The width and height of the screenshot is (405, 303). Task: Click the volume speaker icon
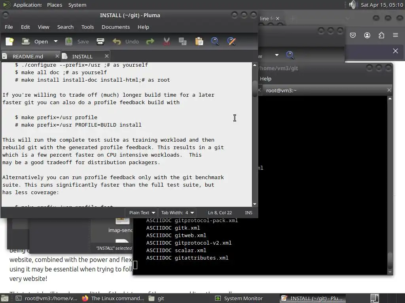[x=352, y=5]
